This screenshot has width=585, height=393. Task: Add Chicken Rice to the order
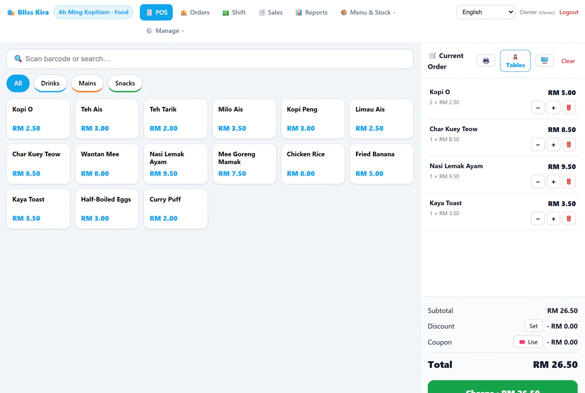(x=313, y=164)
